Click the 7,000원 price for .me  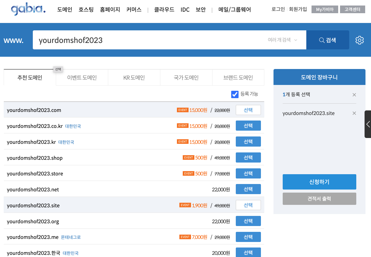point(200,237)
